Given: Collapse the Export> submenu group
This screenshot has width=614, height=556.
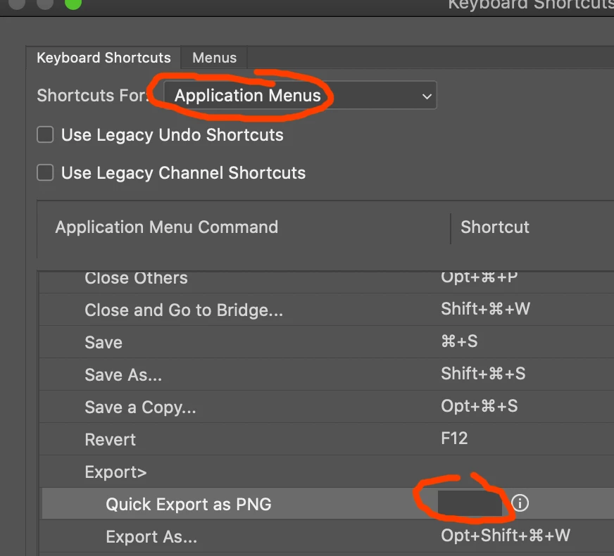Looking at the screenshot, I should 115,472.
